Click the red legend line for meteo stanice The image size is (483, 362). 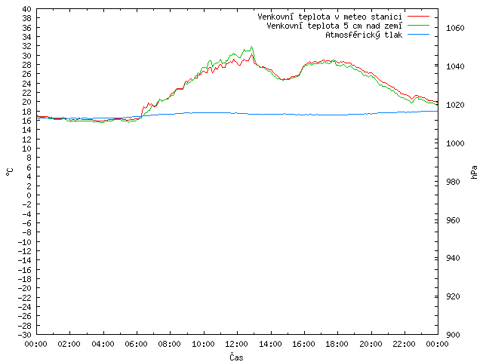click(x=418, y=16)
